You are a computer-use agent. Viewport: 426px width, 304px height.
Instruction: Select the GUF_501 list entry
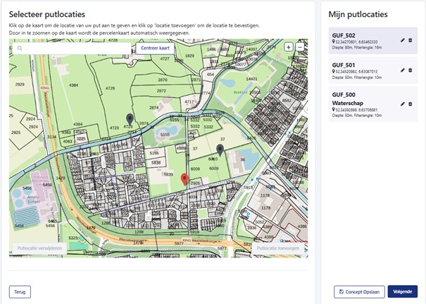tap(359, 70)
